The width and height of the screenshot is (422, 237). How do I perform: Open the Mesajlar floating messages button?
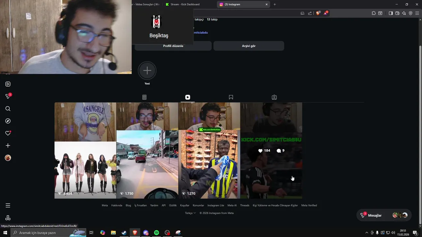tap(384, 215)
